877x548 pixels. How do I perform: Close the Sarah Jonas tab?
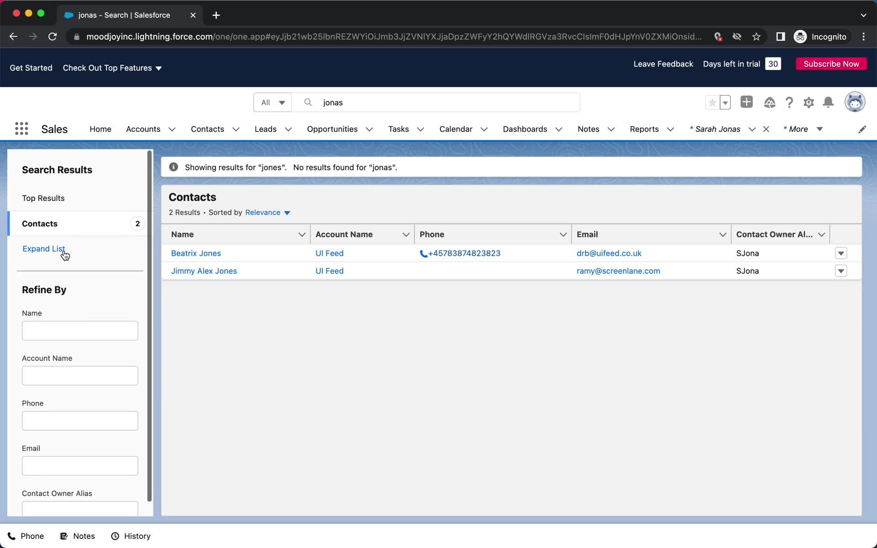pos(766,129)
